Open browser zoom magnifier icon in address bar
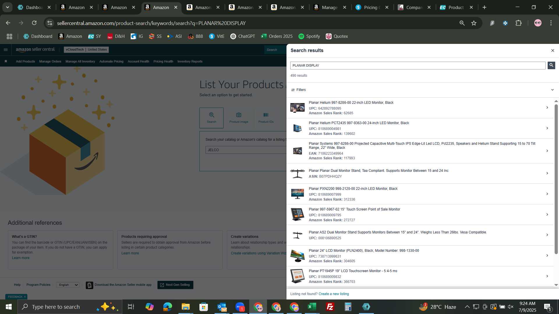This screenshot has width=559, height=314. [462, 23]
